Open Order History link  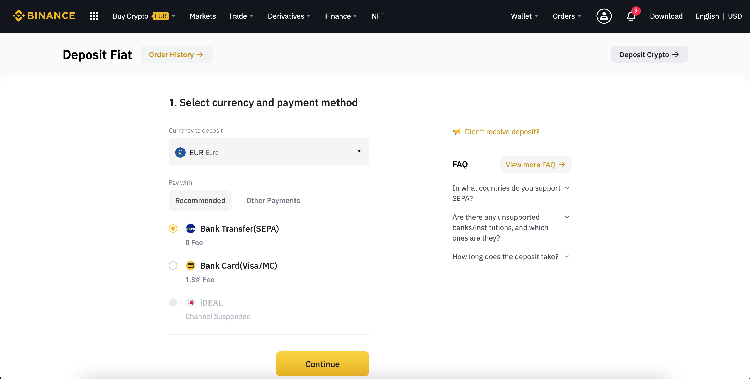tap(176, 54)
